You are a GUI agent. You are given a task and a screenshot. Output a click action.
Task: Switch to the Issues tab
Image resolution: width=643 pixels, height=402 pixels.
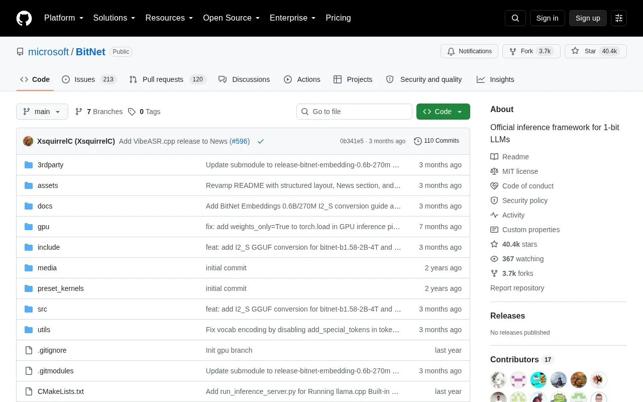coord(89,79)
